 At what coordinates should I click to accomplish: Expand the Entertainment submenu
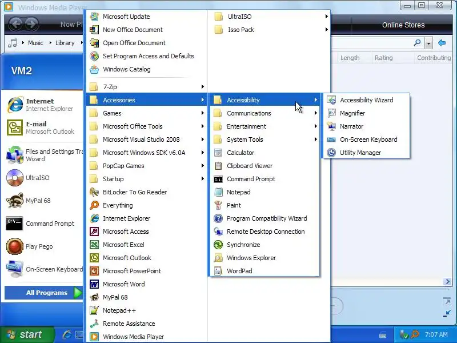[x=264, y=126]
